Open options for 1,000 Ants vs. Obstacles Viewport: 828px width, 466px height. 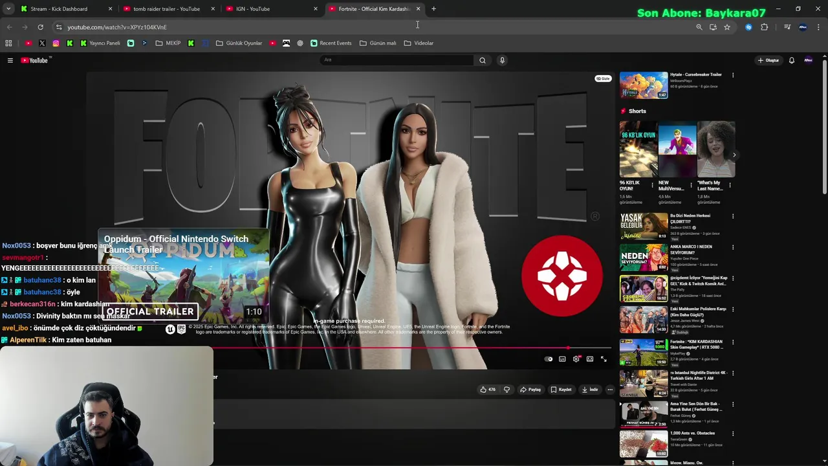733,434
